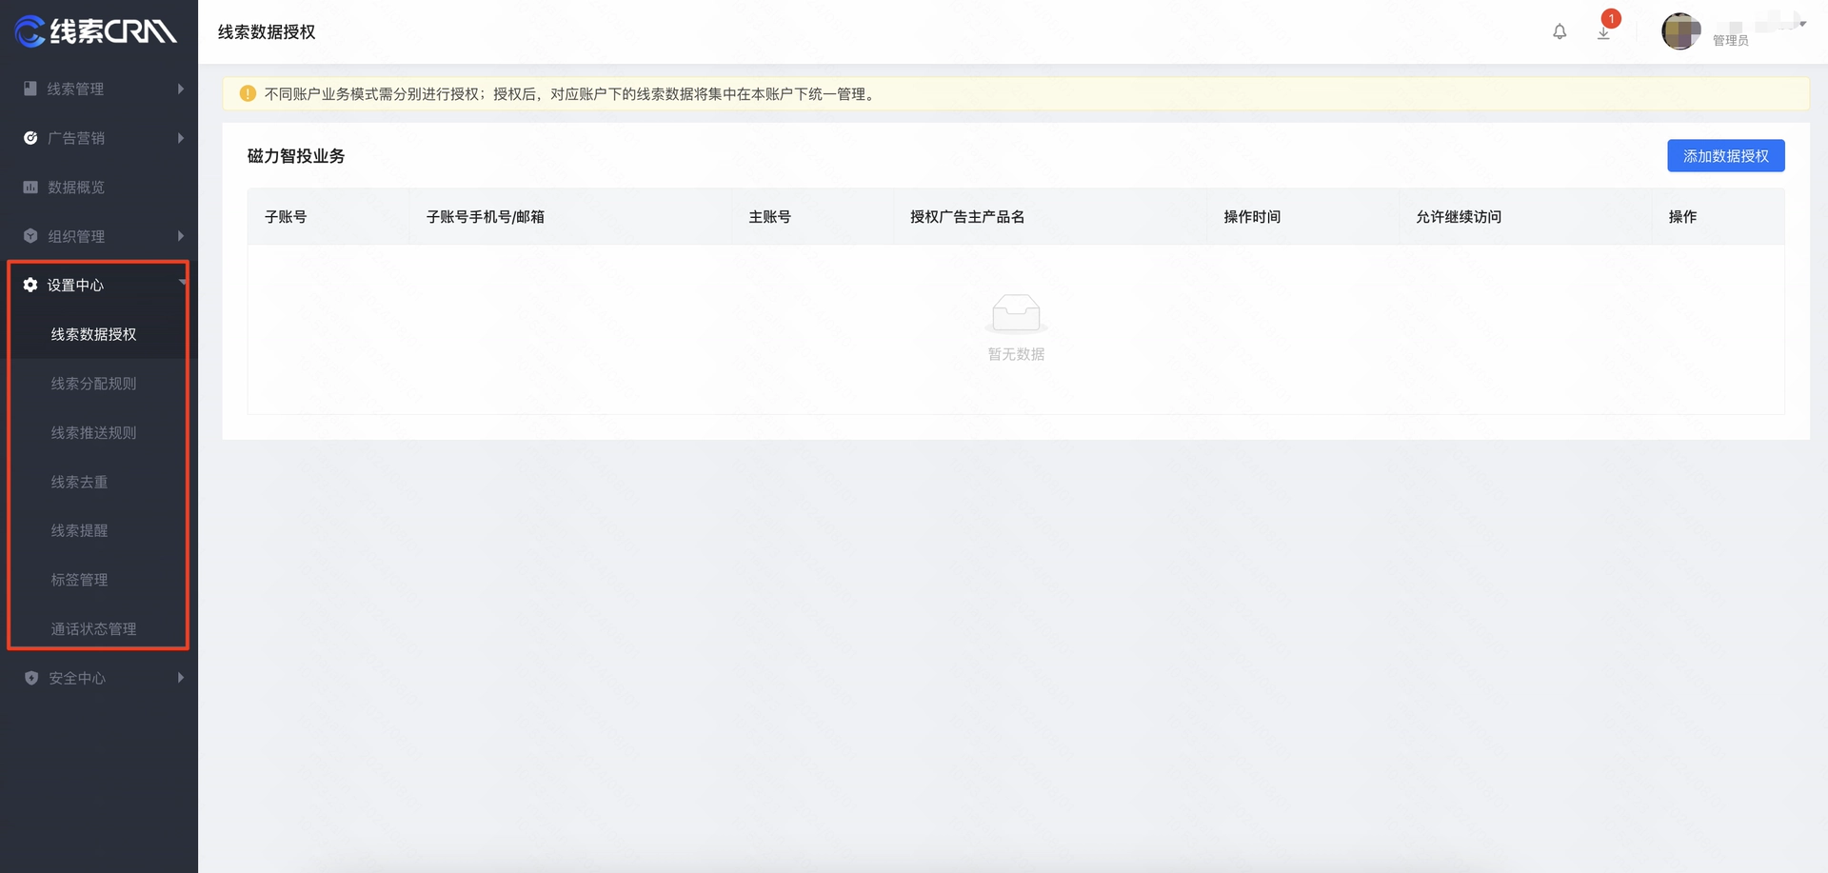Image resolution: width=1828 pixels, height=873 pixels.
Task: Click the 线索CRM logo
Action: click(96, 31)
